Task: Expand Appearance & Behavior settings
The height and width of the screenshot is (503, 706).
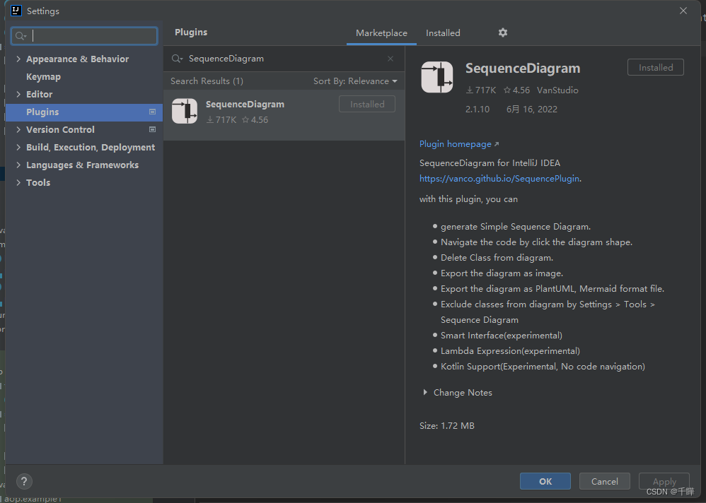Action: (x=18, y=59)
